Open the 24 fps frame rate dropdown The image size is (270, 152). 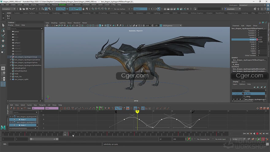[238, 139]
